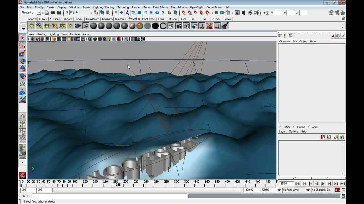This screenshot has height=204, width=364.
Task: Open the Lighting/Shading menu
Action: point(104,7)
